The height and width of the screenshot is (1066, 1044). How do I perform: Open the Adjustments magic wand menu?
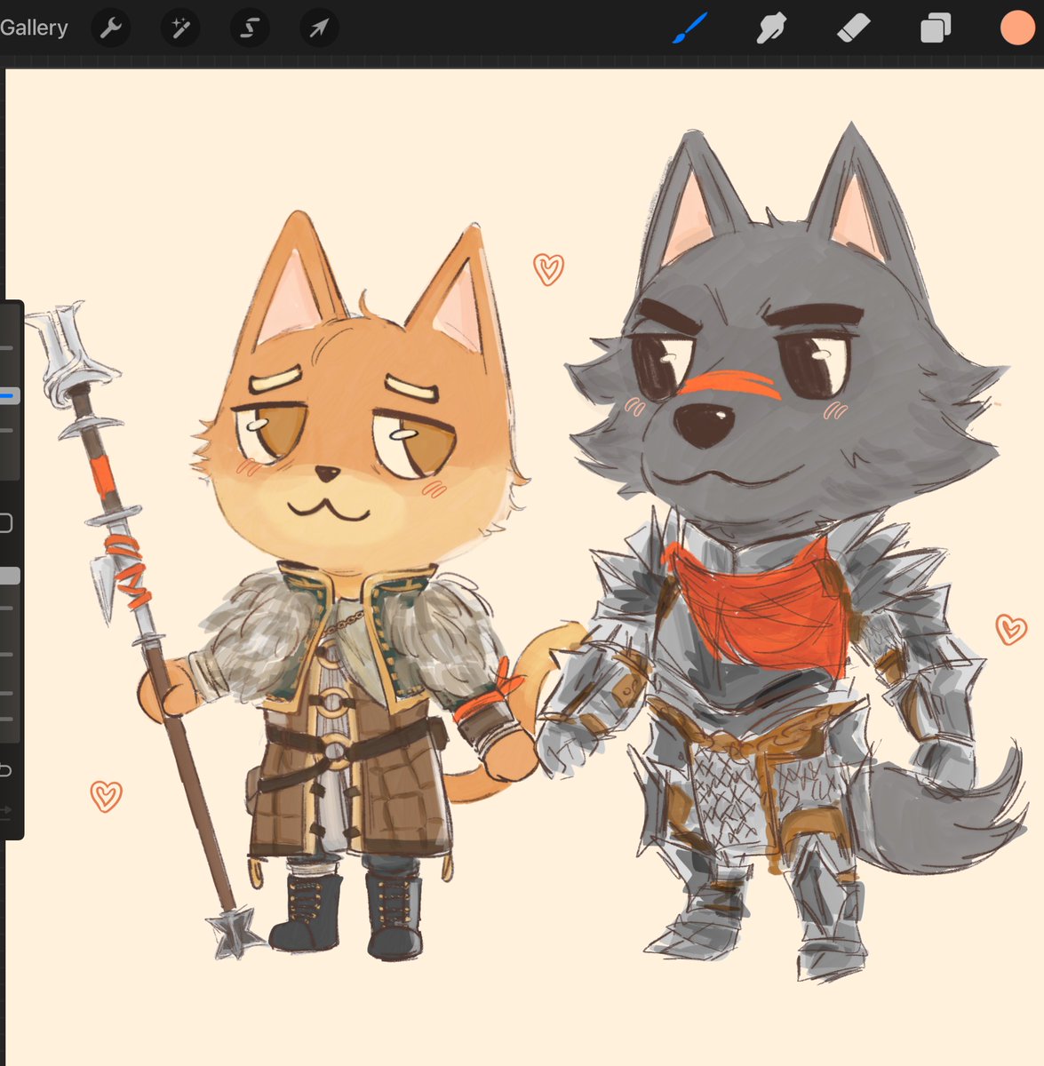(180, 28)
